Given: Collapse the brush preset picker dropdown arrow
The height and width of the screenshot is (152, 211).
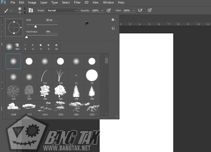Looking at the screenshot, I should pyautogui.click(x=25, y=10).
